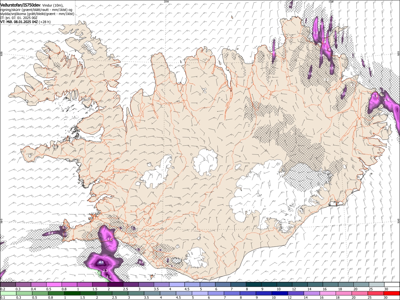The height and width of the screenshot is (300, 400).
Task: Click the legend label 4.5 in top row
Action: 187,289
